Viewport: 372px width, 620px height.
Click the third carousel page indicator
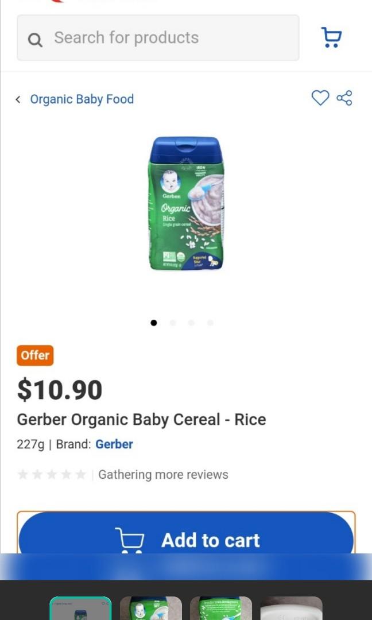coord(192,323)
